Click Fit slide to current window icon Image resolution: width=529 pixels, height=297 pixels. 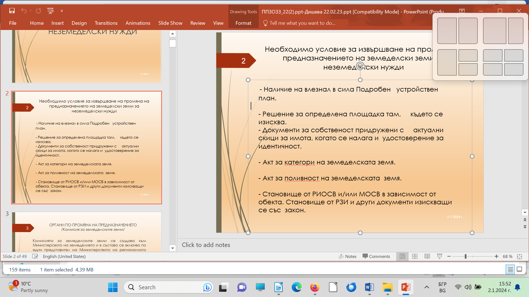coord(519,256)
